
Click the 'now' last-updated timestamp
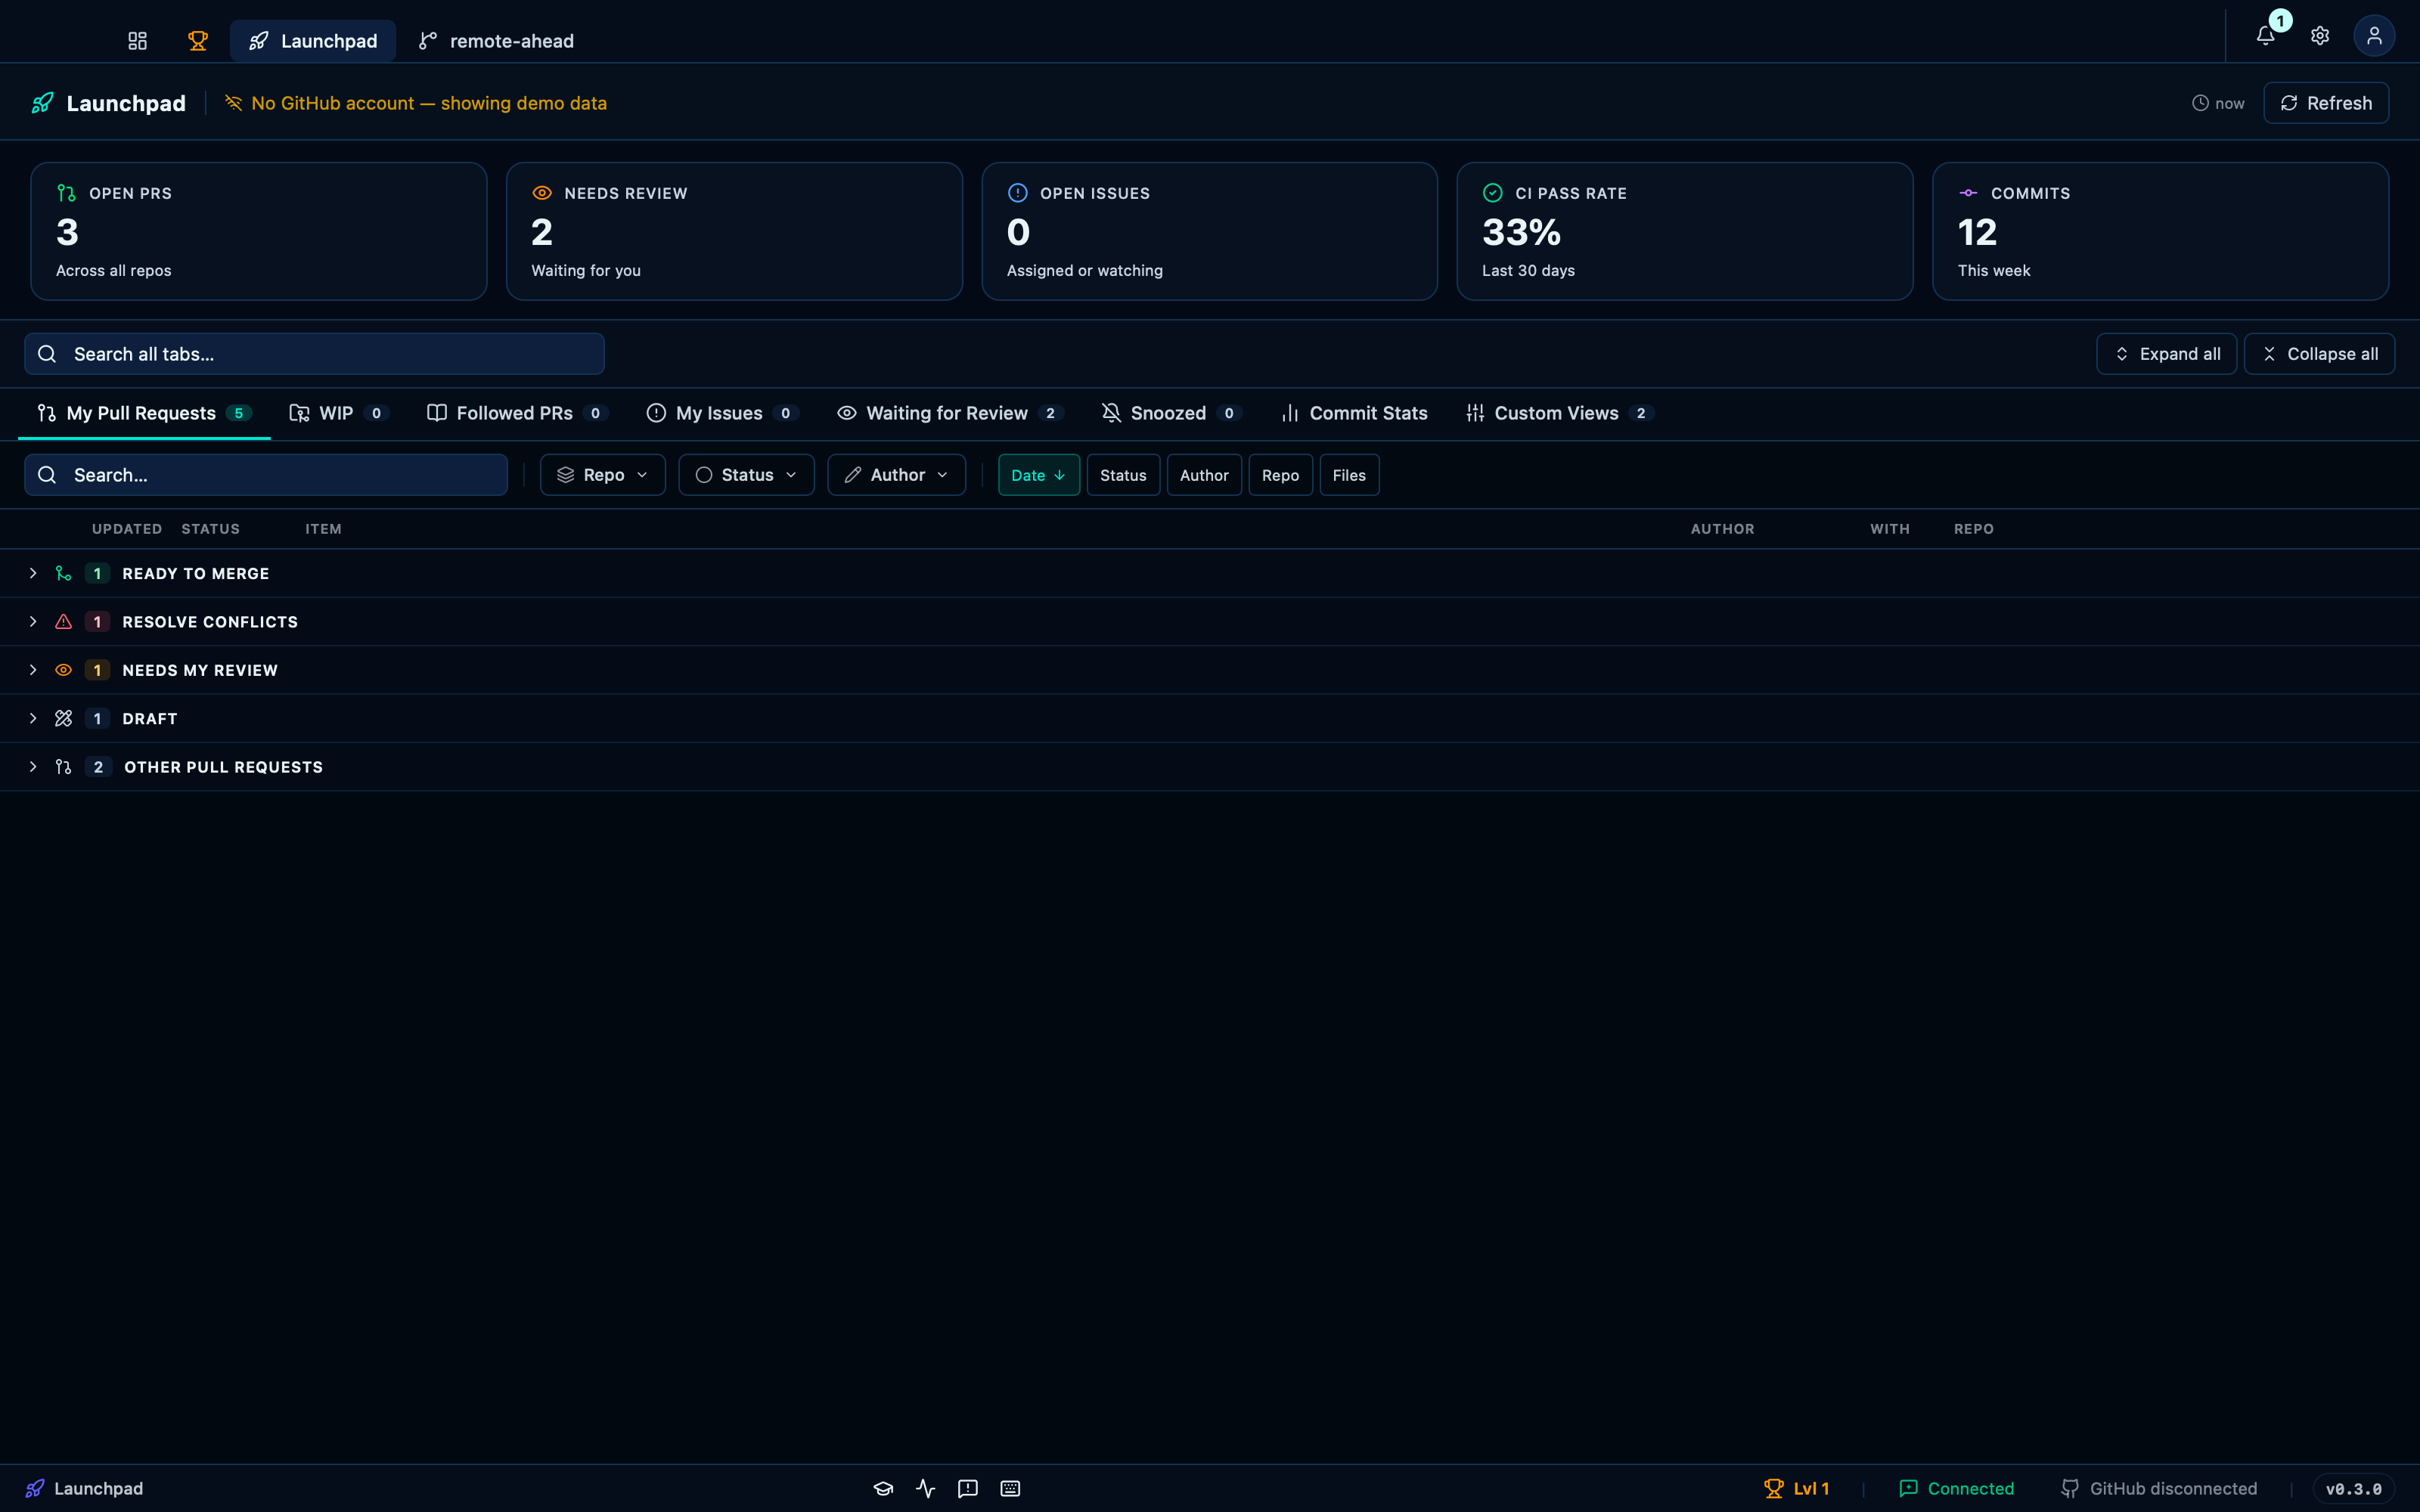point(2218,103)
